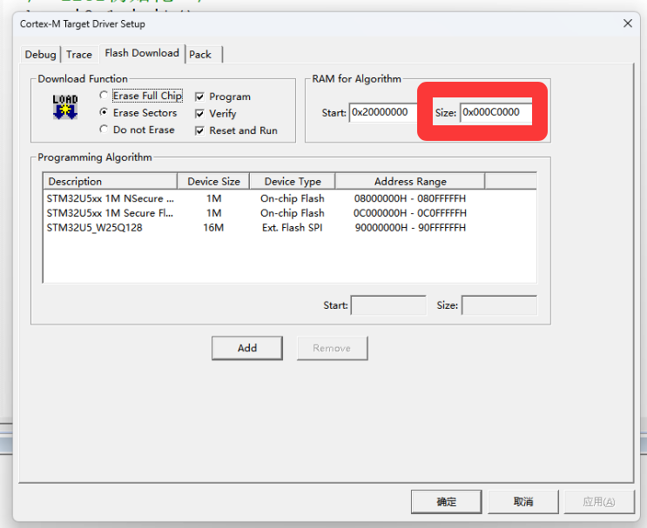Image resolution: width=647 pixels, height=528 pixels.
Task: Select STM32U5xx 1M Secure Flash row
Action: (110, 213)
